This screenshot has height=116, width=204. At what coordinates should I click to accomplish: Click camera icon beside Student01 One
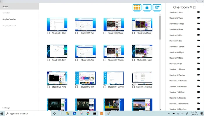click(198, 12)
